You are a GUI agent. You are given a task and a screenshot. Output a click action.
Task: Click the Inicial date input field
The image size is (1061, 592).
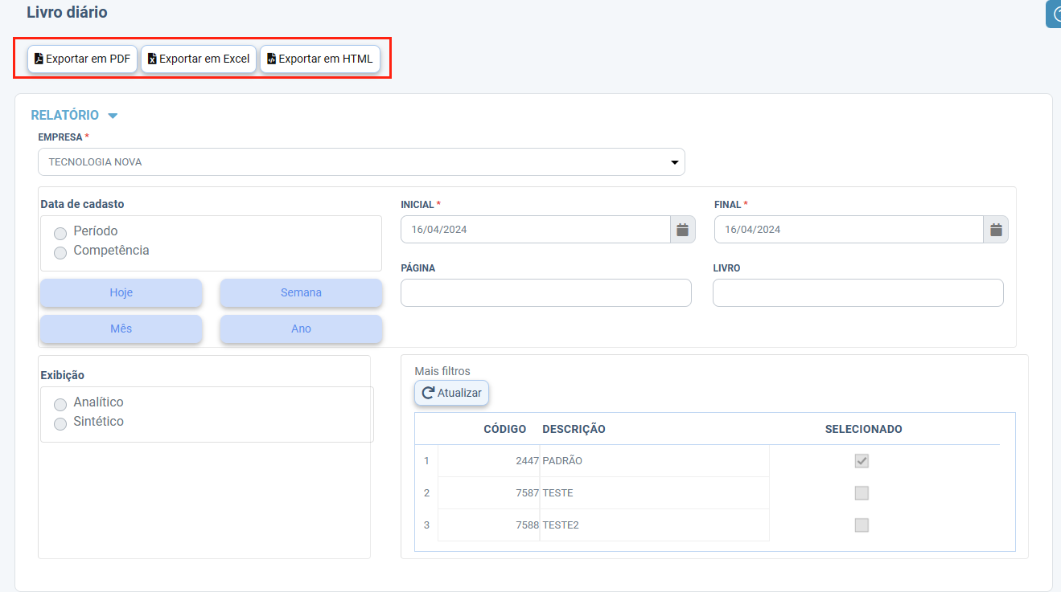536,230
